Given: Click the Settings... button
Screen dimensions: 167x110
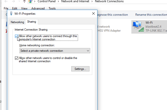Looking at the screenshot, I should coord(80,69).
